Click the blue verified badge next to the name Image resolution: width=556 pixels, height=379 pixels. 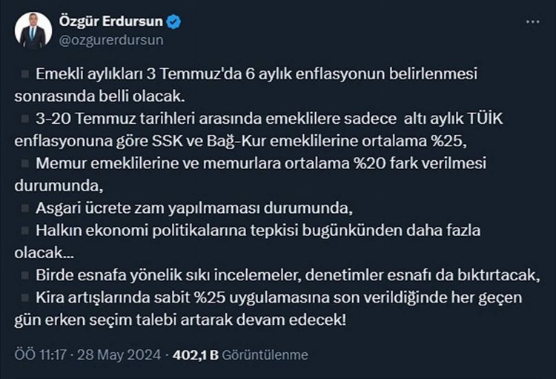[x=173, y=22]
